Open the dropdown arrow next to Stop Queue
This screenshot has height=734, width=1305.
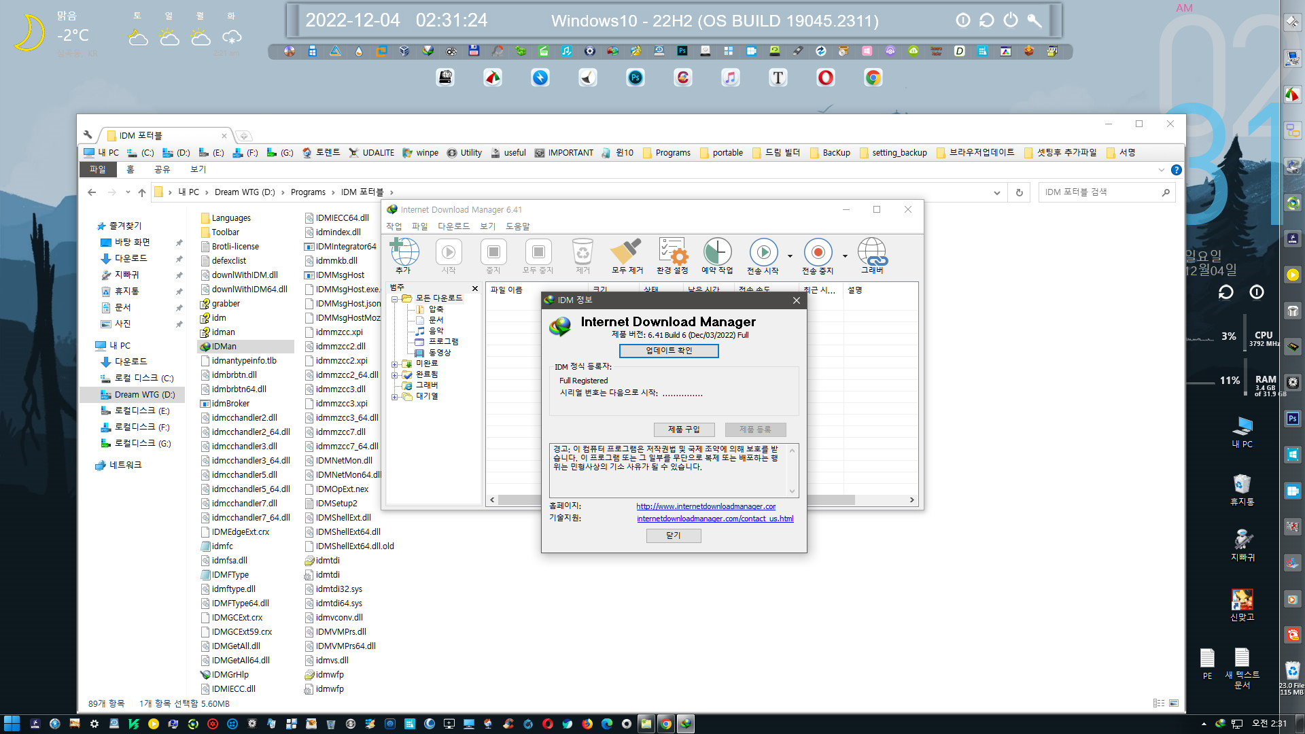(x=845, y=256)
